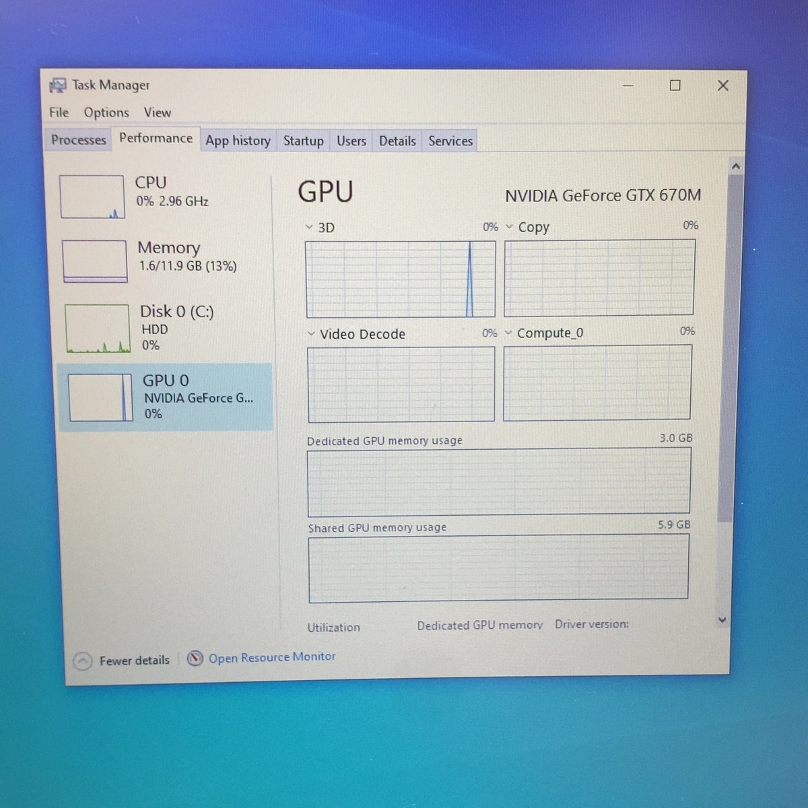Go to the Startup tab
Image resolution: width=808 pixels, height=808 pixels.
pos(303,141)
